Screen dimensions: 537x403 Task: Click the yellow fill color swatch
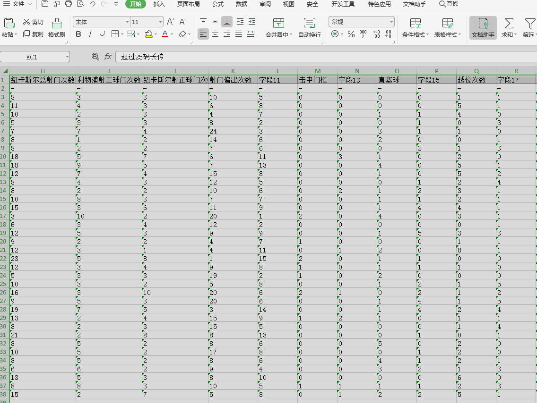click(149, 34)
